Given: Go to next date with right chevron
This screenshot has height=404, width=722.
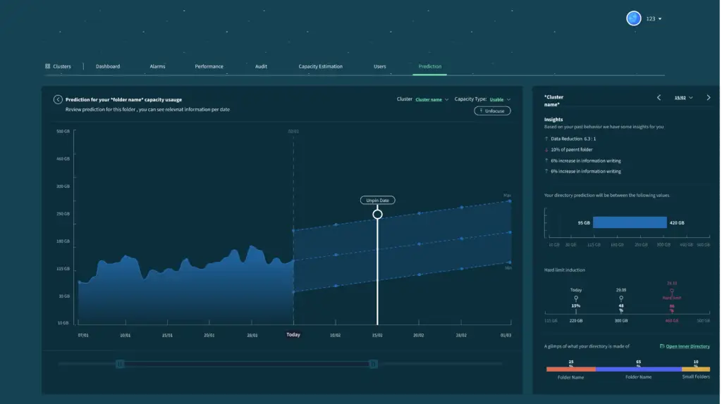Looking at the screenshot, I should (708, 98).
